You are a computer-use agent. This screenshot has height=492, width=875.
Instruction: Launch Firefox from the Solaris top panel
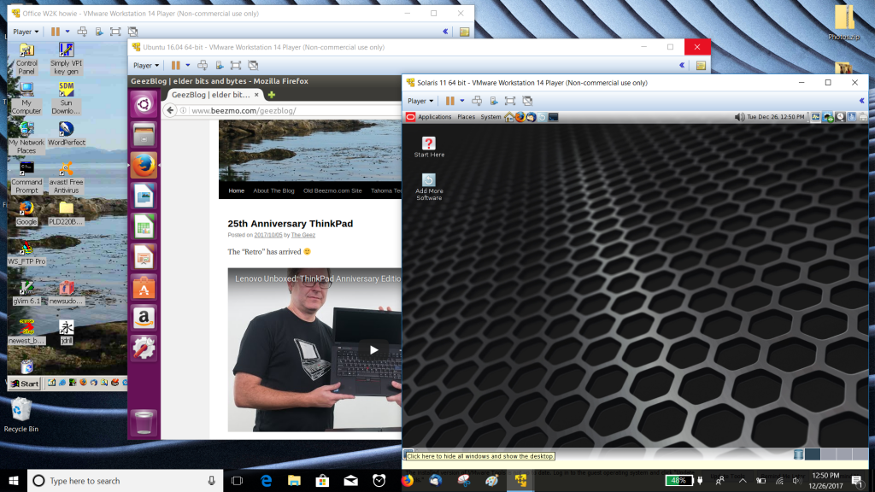520,117
